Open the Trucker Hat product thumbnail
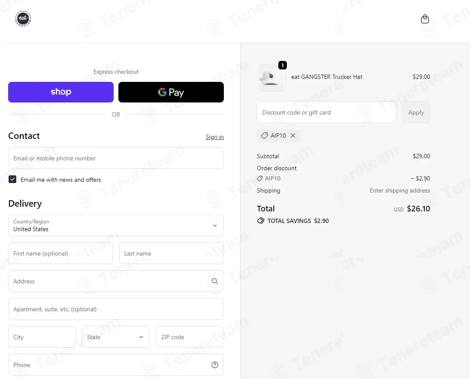Image resolution: width=470 pixels, height=379 pixels. pyautogui.click(x=271, y=77)
